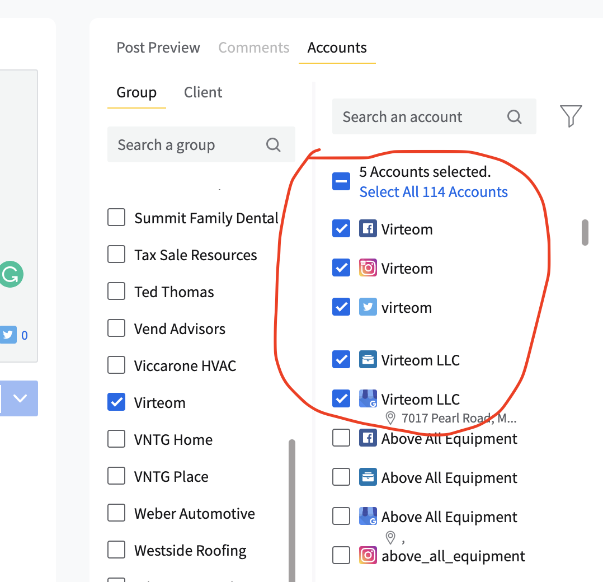Viewport: 603px width, 582px height.
Task: Switch to the Post Preview tab
Action: [x=158, y=48]
